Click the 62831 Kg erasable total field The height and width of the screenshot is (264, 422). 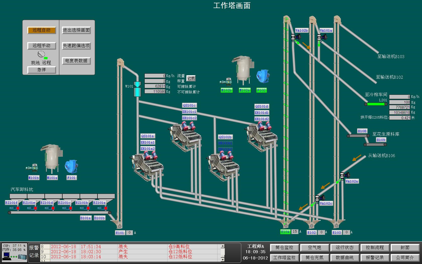pos(155,86)
